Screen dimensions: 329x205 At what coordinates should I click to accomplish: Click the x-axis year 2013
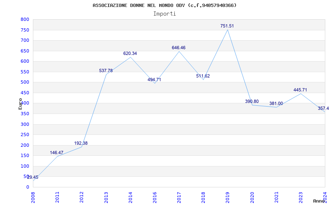106,197
